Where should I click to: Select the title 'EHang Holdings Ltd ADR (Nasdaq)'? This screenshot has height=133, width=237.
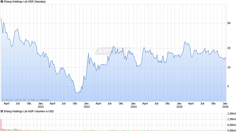[25, 2]
